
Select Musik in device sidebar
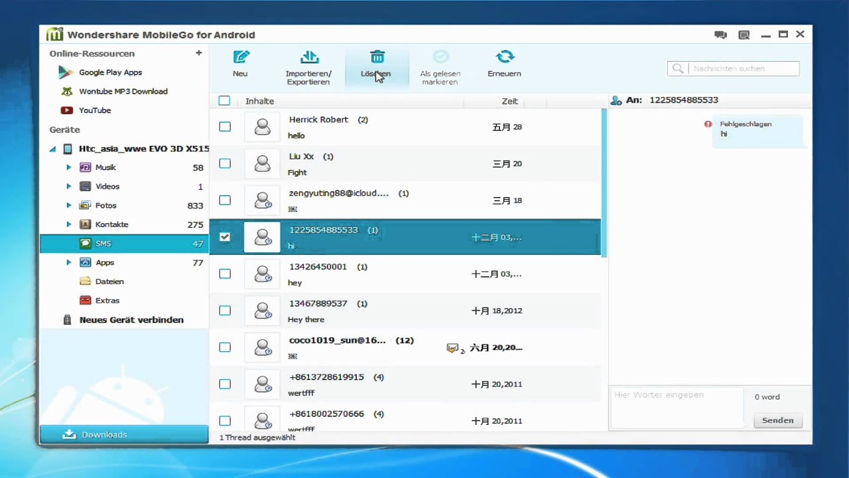124,167
